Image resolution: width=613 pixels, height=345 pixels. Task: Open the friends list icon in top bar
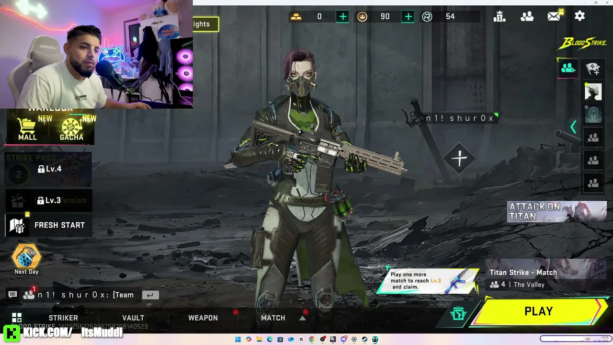tap(527, 16)
